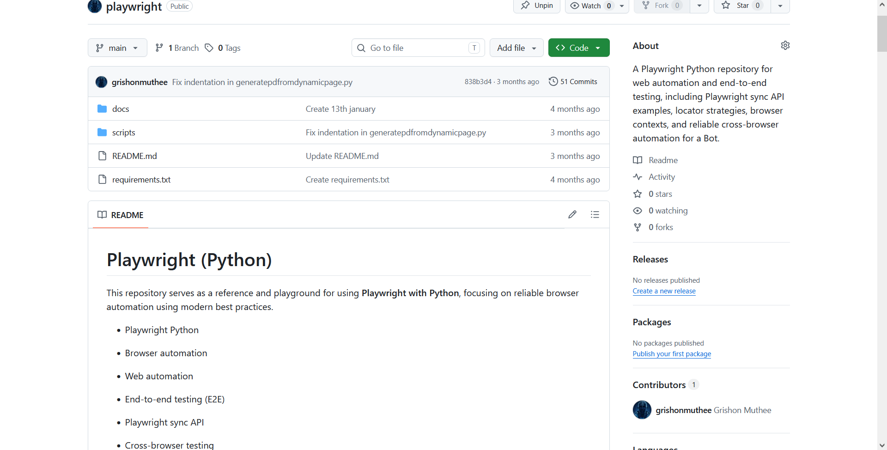
Task: Click the grishonmuthee contributor avatar
Action: tap(642, 410)
